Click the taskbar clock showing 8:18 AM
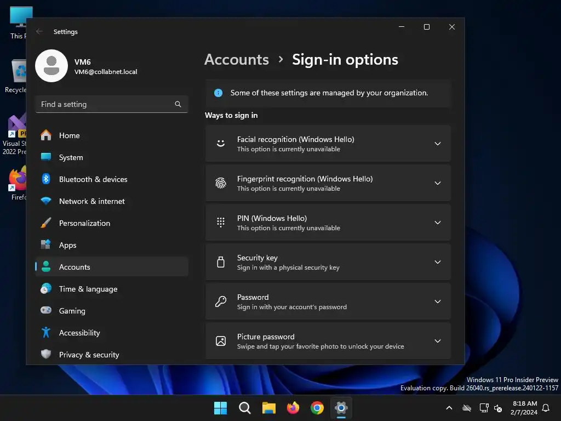 524,408
